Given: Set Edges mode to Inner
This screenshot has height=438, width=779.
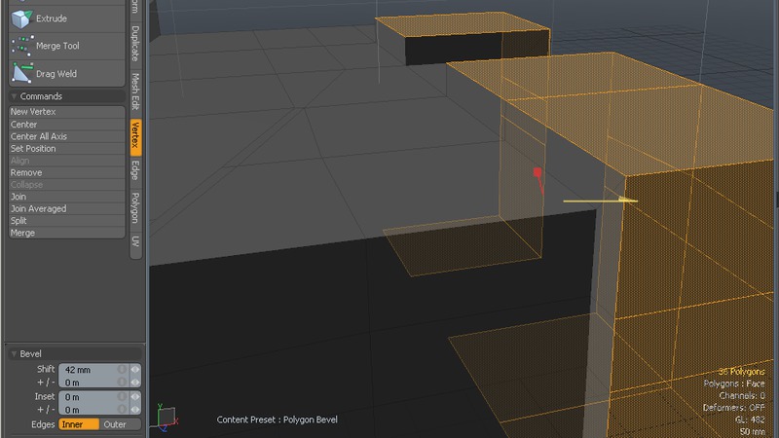Looking at the screenshot, I should [79, 424].
